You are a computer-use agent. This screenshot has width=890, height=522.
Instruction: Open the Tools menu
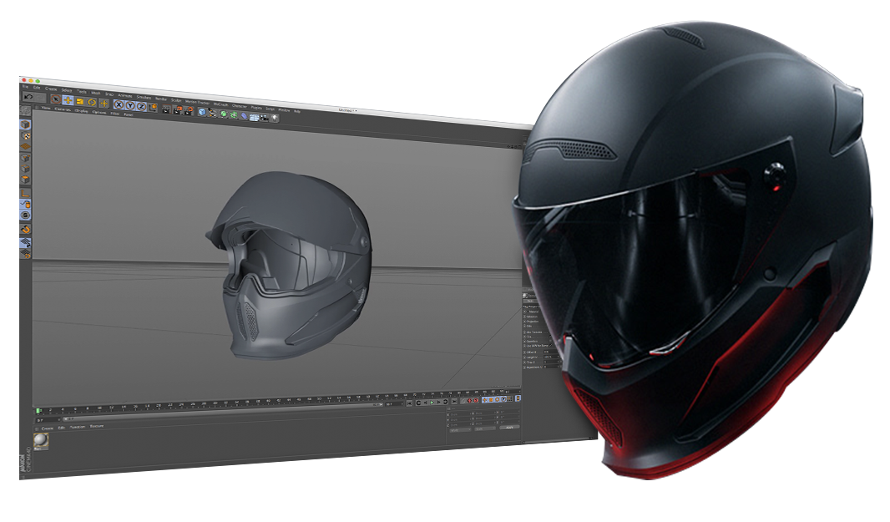(x=82, y=92)
